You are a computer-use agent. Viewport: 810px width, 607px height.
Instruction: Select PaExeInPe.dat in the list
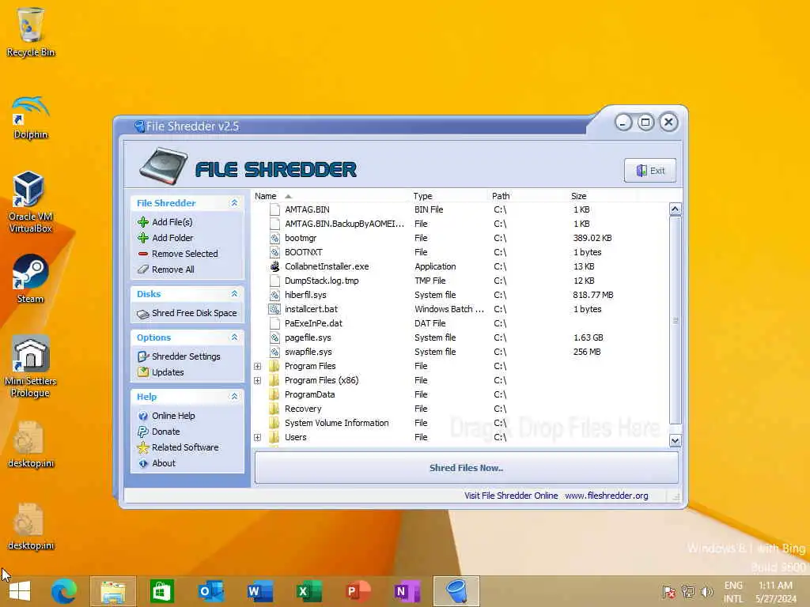[460, 323]
